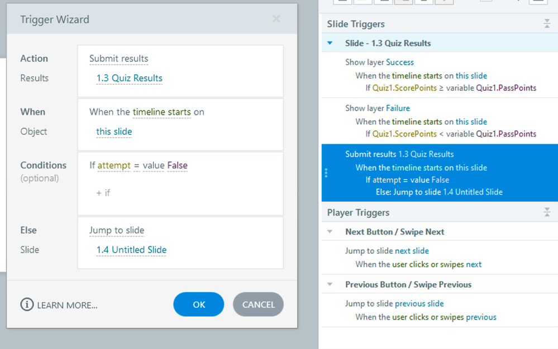Change the this slide object in wizard
The width and height of the screenshot is (558, 349).
[114, 132]
